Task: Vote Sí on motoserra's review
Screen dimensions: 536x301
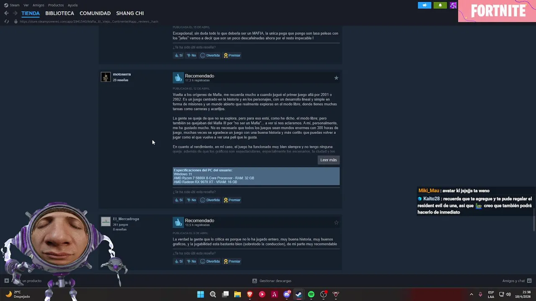Action: click(179, 200)
